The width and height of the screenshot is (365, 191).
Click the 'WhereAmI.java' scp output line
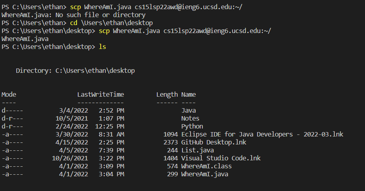coord(25,39)
